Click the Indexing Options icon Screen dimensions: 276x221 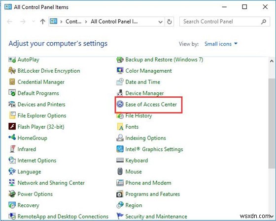(x=120, y=138)
